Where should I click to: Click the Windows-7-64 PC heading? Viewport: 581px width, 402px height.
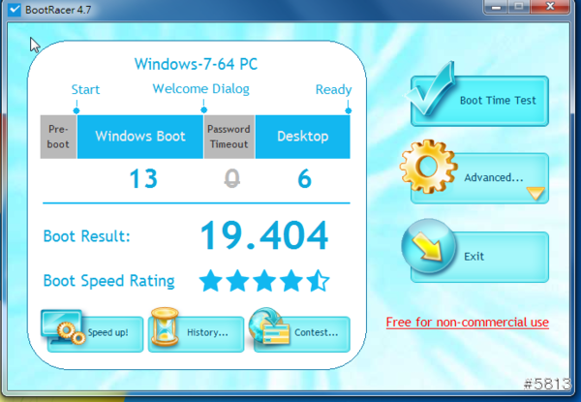click(x=196, y=64)
